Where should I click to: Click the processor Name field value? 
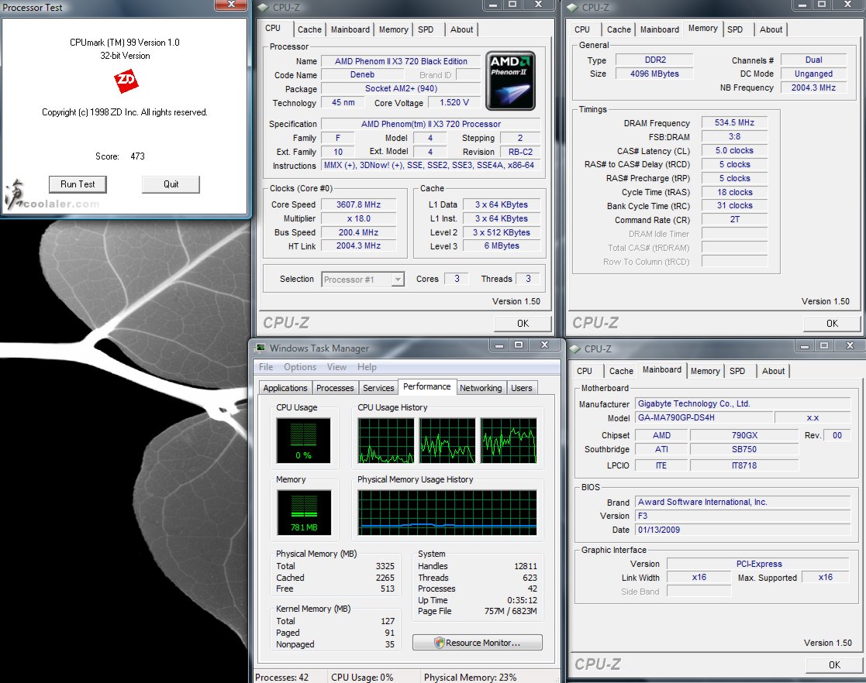point(400,61)
